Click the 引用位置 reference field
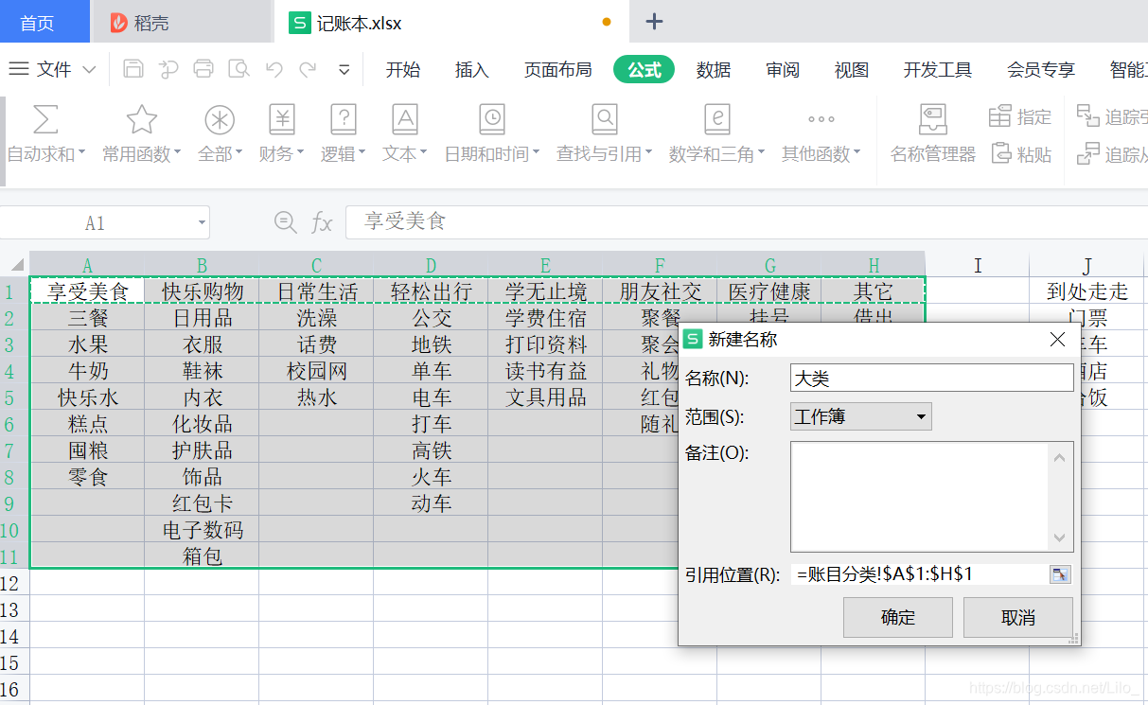Screen dimensions: 1148x705 point(919,573)
